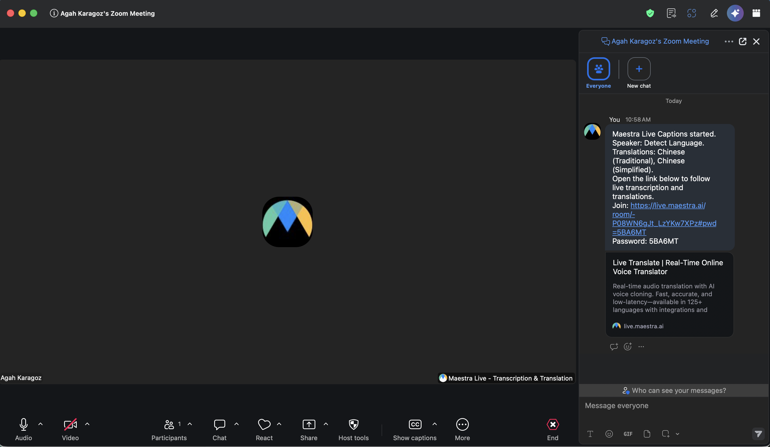Screen dimensions: 770x447
Task: Expand the chat options chevron beside Chat
Action: 236,424
